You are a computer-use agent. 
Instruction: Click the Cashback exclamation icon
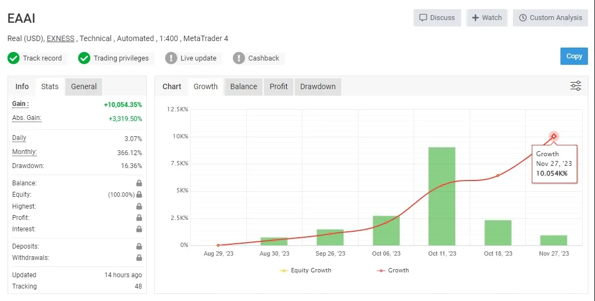pyautogui.click(x=239, y=58)
